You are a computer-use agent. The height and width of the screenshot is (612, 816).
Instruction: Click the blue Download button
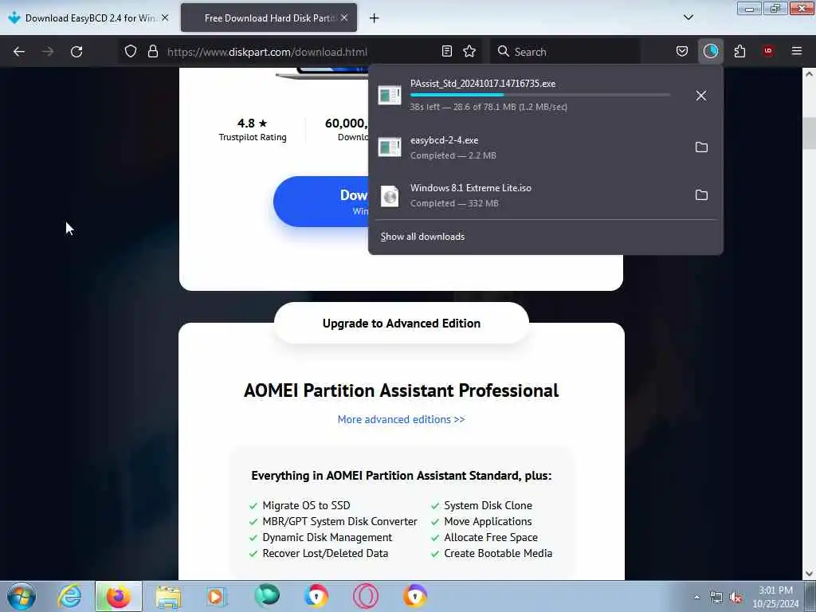[x=321, y=202]
